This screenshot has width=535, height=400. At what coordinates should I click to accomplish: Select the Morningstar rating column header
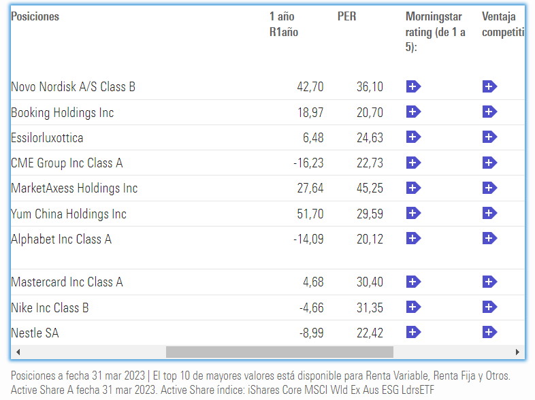pos(435,31)
